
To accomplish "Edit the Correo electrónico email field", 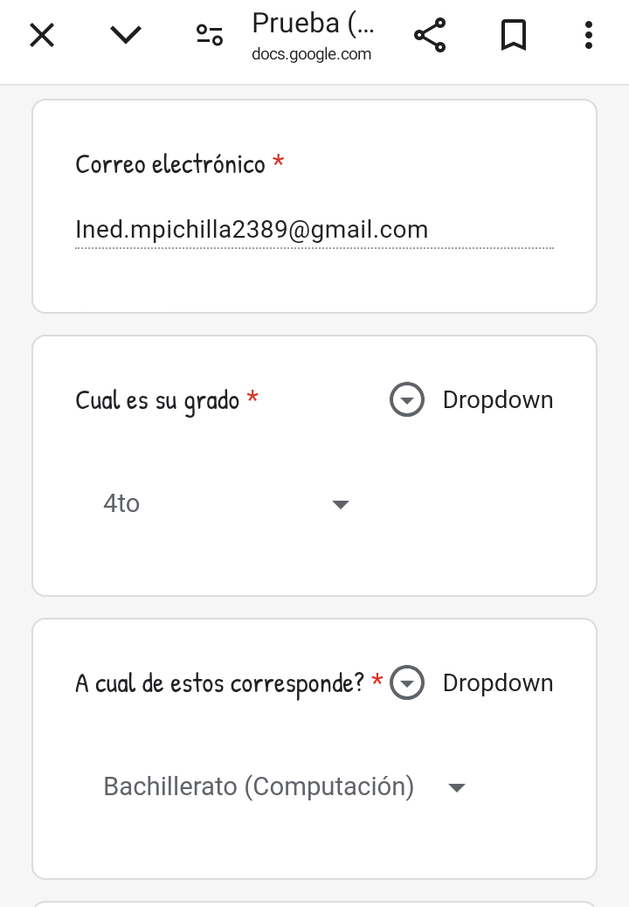I will 314,230.
